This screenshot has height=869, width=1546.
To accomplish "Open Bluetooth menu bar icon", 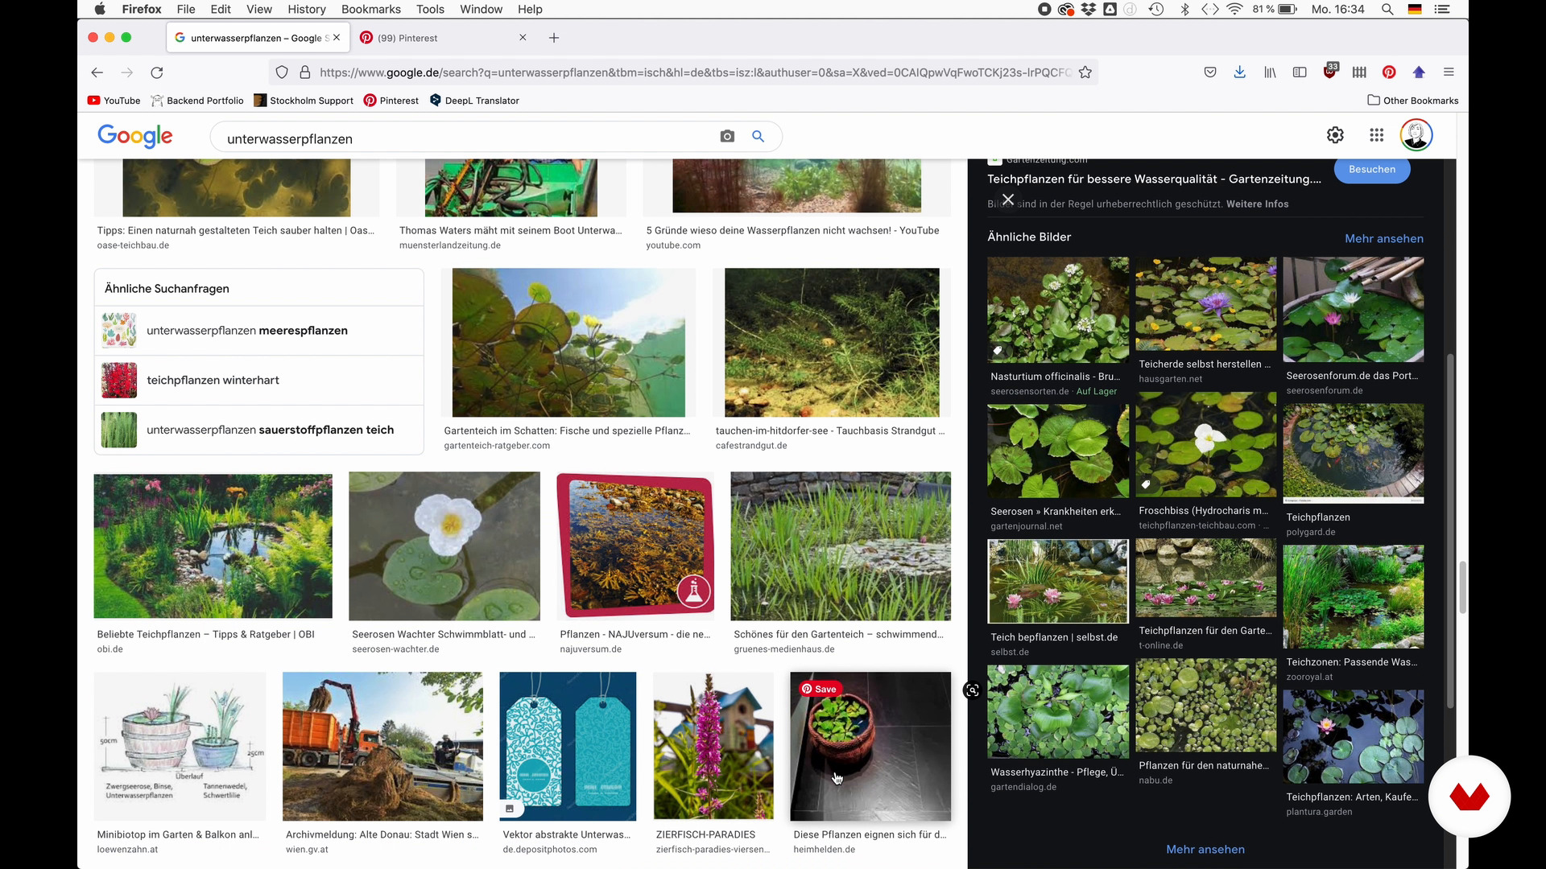I will pos(1184,9).
